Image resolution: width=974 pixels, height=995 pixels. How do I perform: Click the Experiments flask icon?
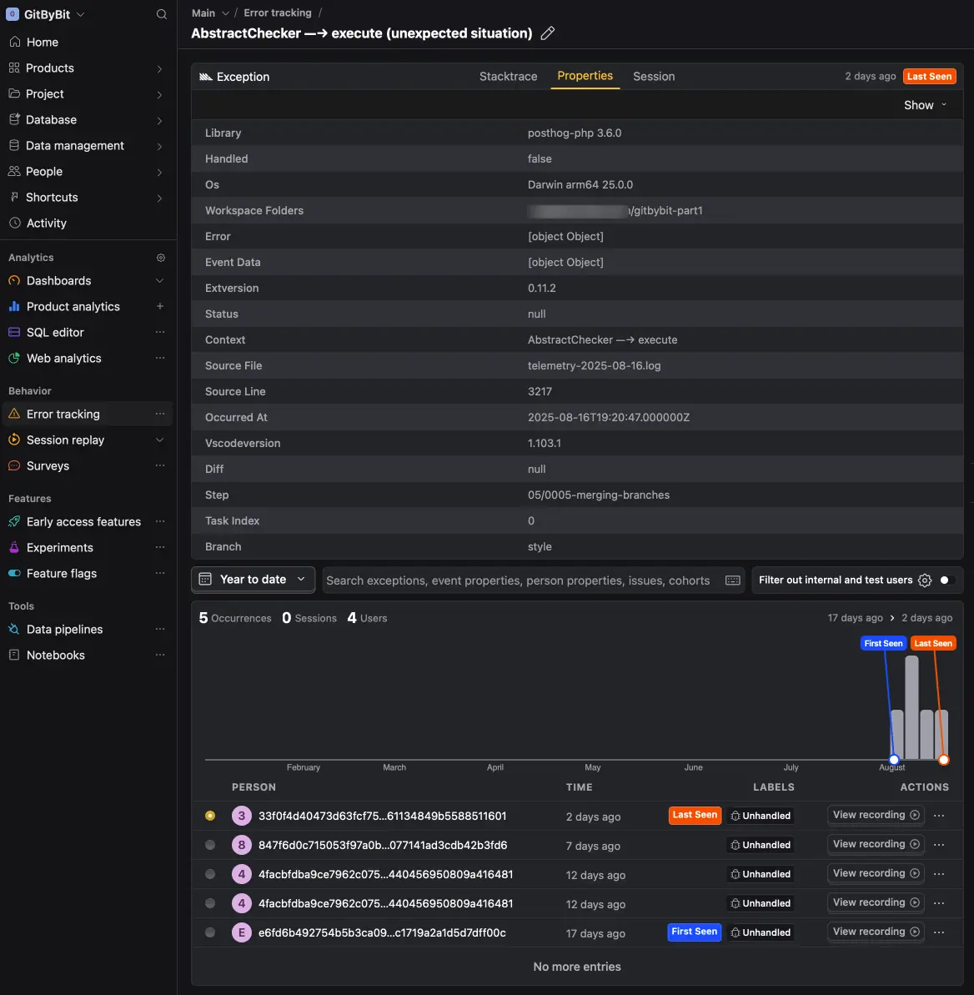coord(14,547)
